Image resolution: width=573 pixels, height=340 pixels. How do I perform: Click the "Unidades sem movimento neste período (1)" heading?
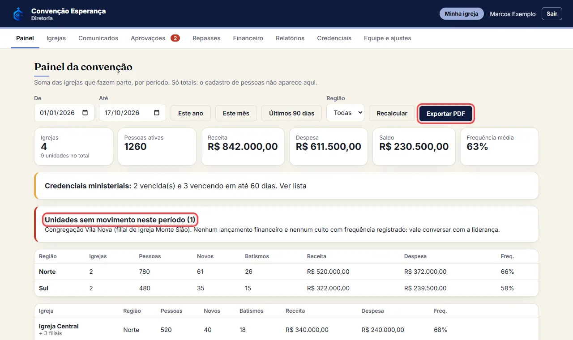click(120, 220)
